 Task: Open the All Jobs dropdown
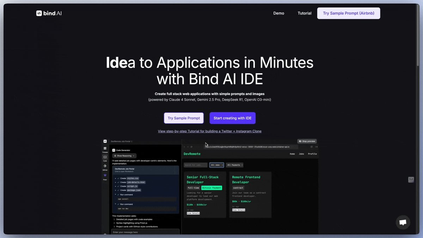click(216, 165)
